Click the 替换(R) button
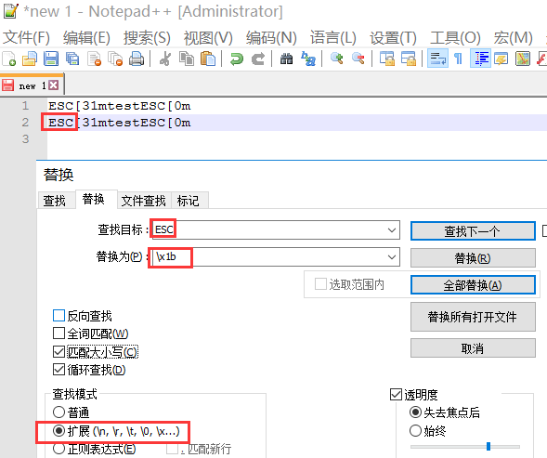Image resolution: width=547 pixels, height=458 pixels. pos(473,258)
